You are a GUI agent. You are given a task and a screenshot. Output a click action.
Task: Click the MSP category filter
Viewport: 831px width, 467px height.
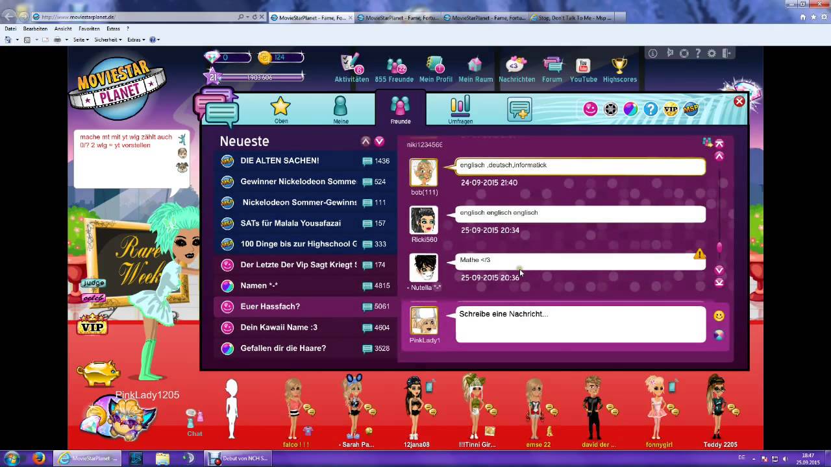pos(691,109)
